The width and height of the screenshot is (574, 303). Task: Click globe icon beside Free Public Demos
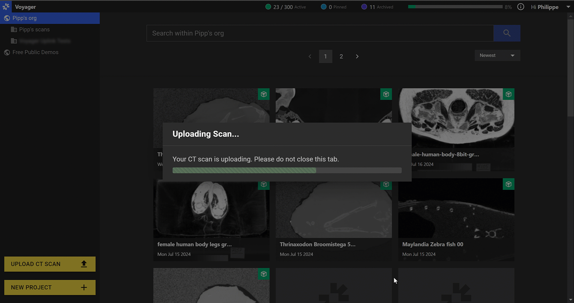click(7, 53)
